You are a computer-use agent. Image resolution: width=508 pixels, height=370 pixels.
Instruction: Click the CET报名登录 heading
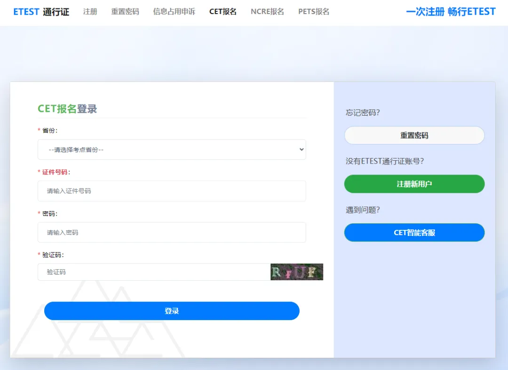tap(67, 109)
